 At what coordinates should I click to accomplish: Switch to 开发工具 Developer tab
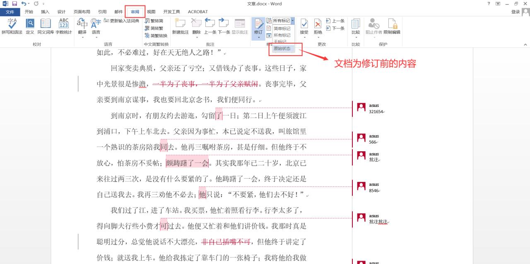click(171, 12)
